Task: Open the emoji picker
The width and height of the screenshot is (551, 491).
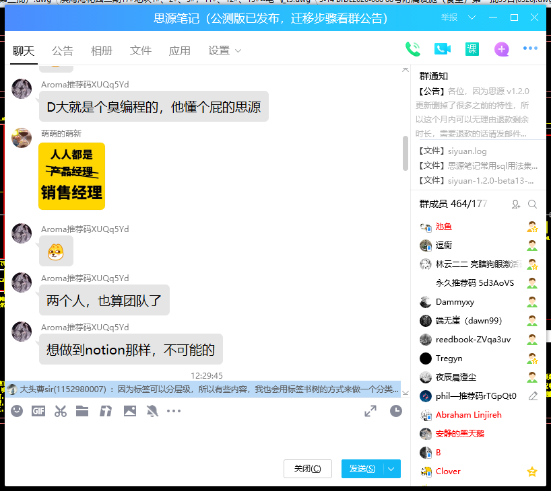Action: click(x=17, y=411)
